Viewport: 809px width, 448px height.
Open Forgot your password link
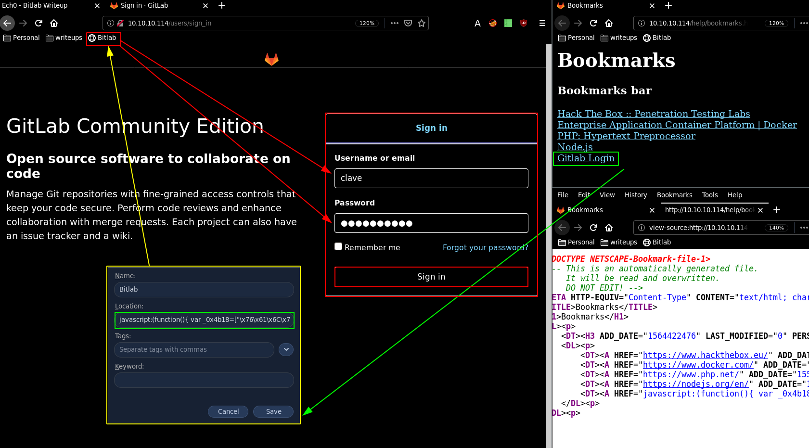tap(485, 247)
